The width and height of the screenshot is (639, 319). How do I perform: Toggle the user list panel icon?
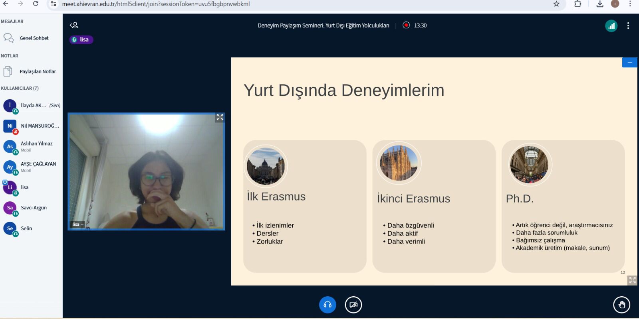point(74,25)
